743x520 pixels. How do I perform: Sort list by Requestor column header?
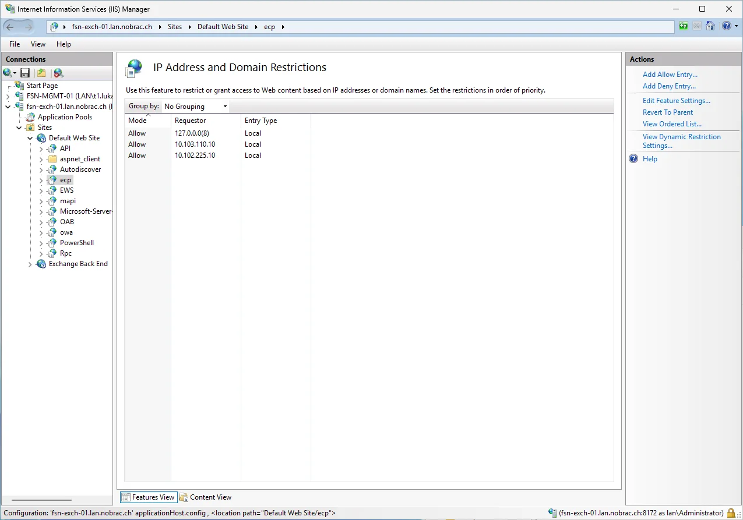coord(206,121)
